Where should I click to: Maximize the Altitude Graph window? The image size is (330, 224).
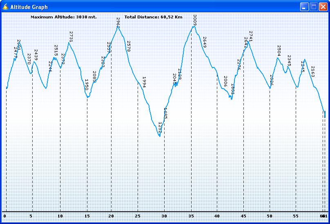314,7
